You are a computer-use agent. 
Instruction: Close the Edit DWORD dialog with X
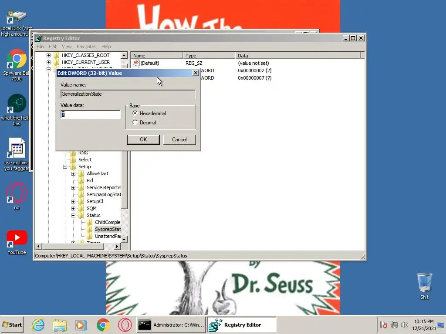tap(196, 73)
